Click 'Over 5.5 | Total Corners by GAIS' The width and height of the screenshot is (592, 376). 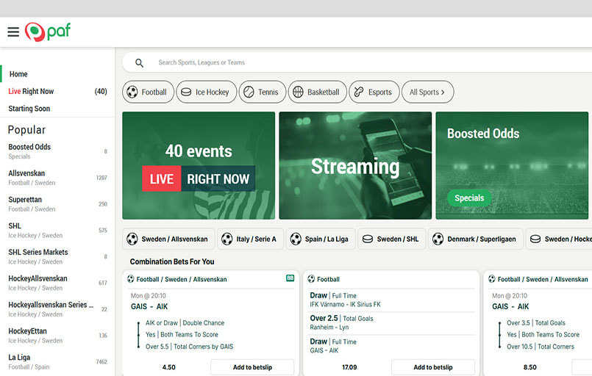click(190, 346)
